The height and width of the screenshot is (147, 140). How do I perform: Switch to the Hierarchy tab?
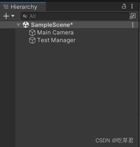(23, 7)
